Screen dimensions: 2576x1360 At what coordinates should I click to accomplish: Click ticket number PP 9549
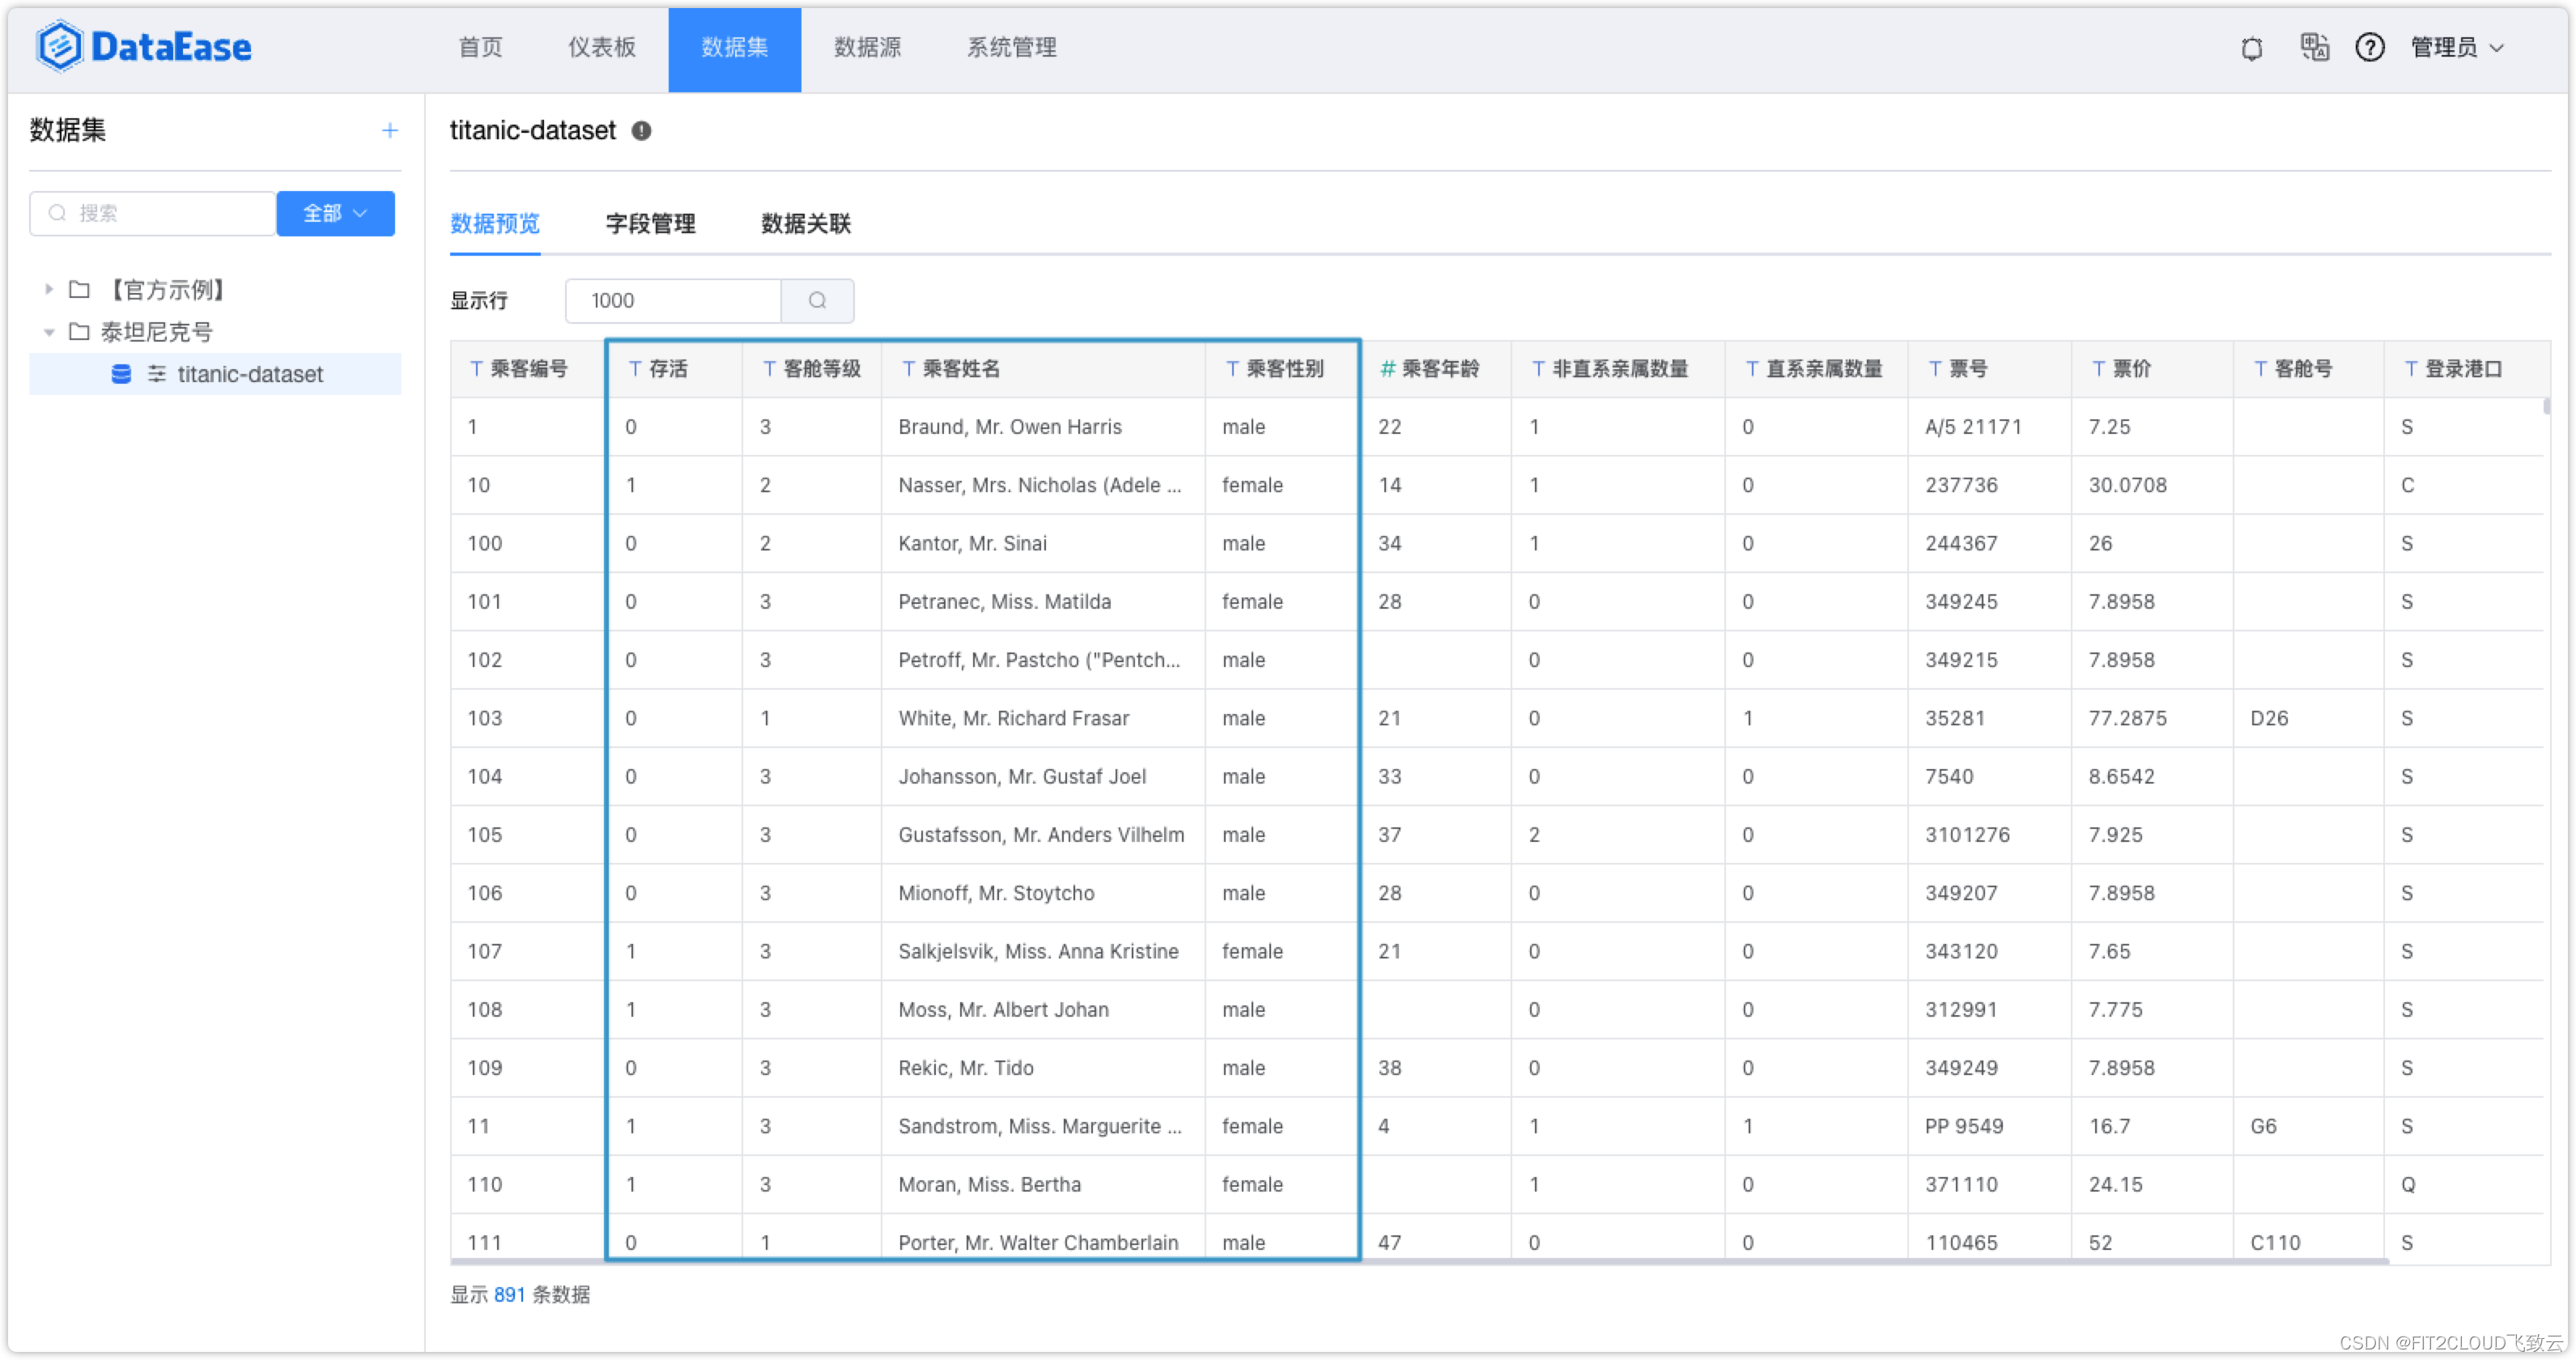1964,1126
